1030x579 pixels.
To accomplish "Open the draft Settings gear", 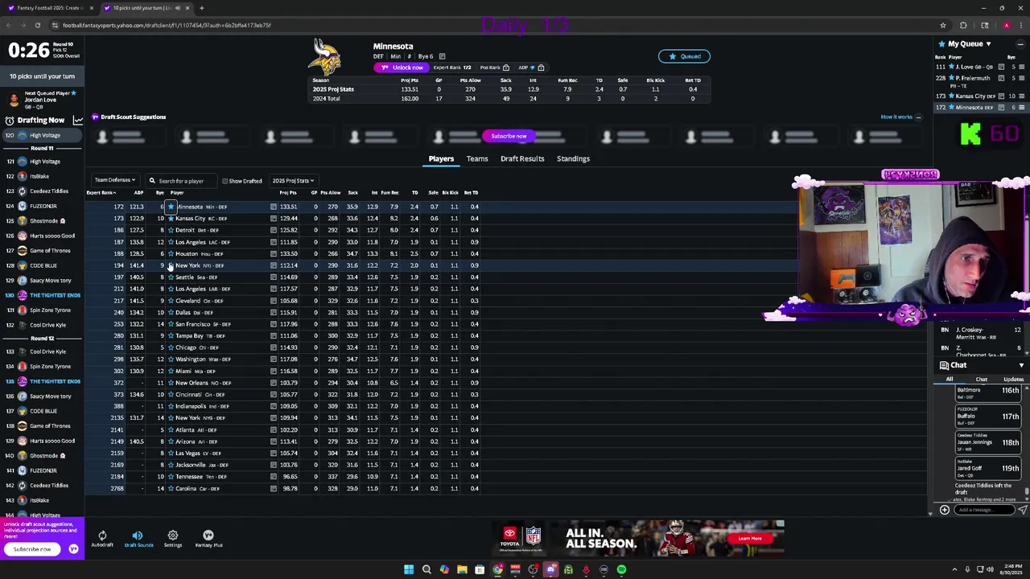I will pyautogui.click(x=172, y=536).
